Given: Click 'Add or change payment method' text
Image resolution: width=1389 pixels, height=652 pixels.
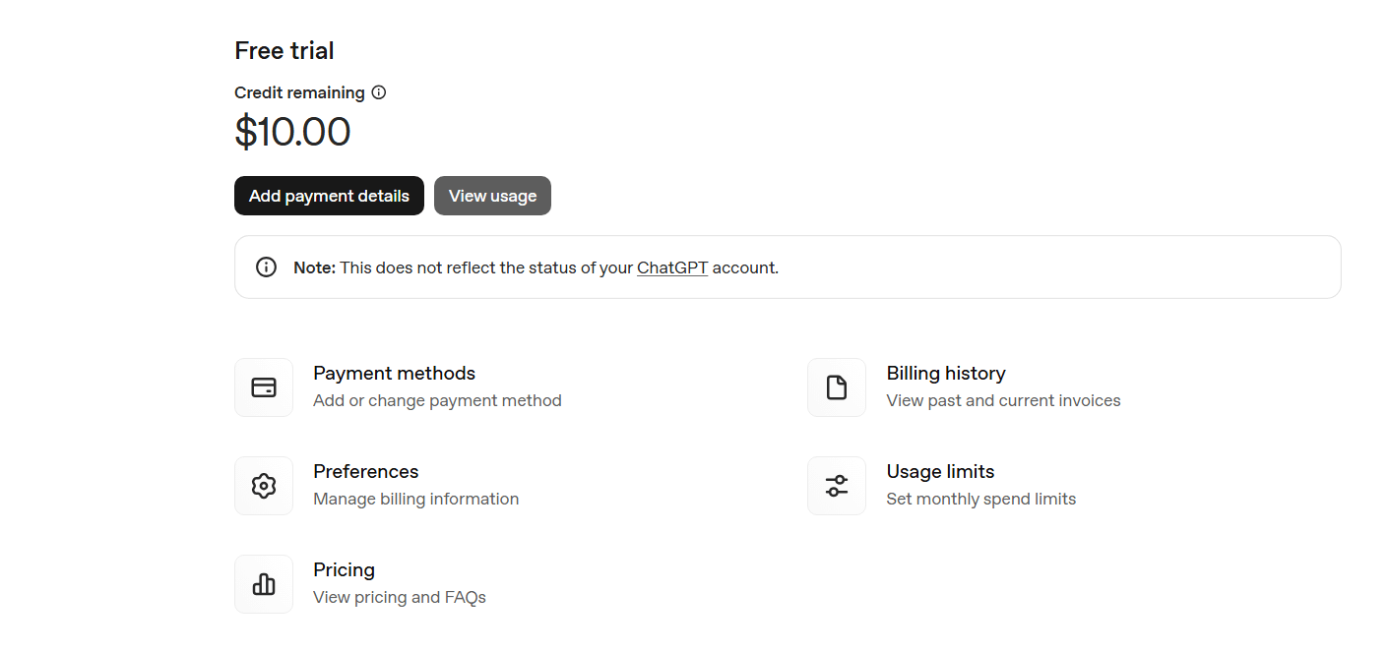Looking at the screenshot, I should [x=437, y=401].
